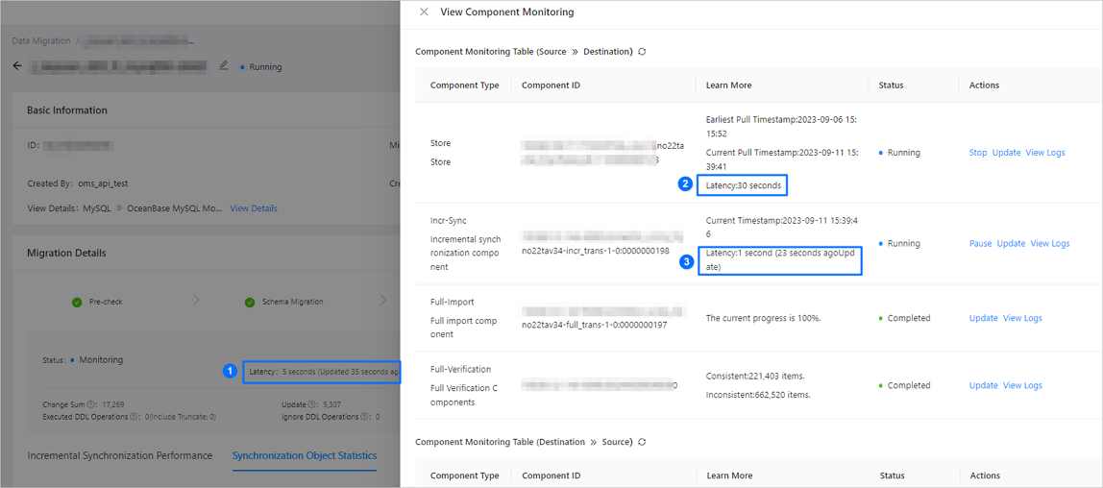Go to Data Migration breadcrumb
This screenshot has width=1103, height=488.
pyautogui.click(x=41, y=41)
